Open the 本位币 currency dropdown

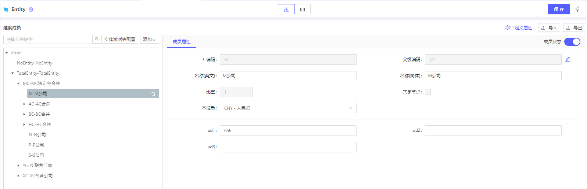pyautogui.click(x=288, y=108)
